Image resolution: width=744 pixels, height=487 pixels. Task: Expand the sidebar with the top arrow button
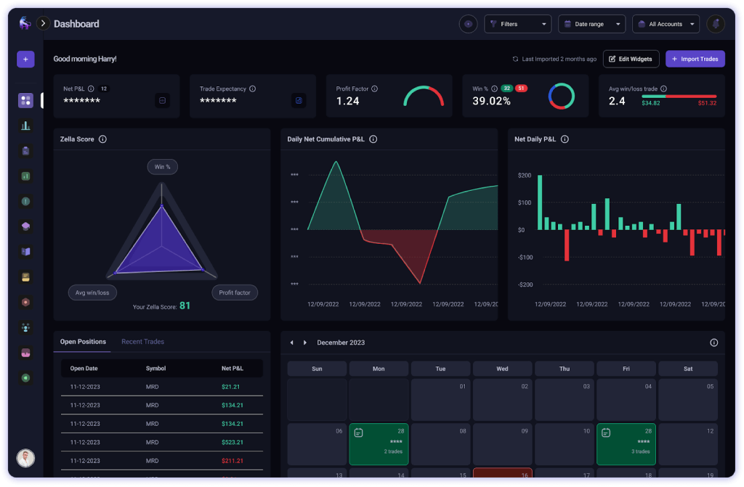pyautogui.click(x=43, y=24)
